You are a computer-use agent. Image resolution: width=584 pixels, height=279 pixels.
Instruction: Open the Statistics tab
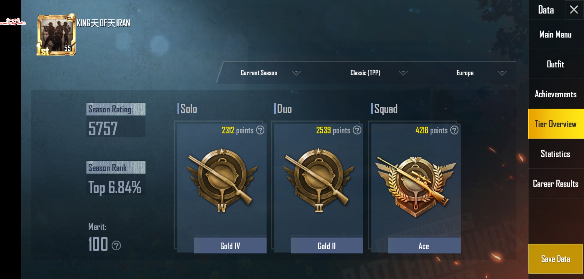[x=556, y=154]
